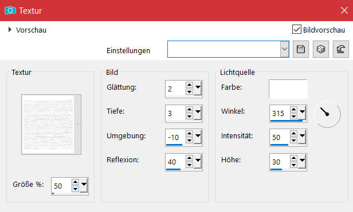Open the Einstellungen presets dropdown

[285, 49]
